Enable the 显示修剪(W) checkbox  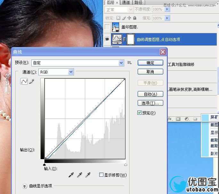101,175
